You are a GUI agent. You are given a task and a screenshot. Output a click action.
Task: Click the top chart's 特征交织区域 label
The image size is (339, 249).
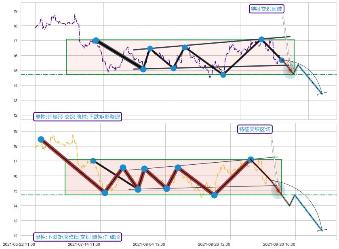(266, 9)
